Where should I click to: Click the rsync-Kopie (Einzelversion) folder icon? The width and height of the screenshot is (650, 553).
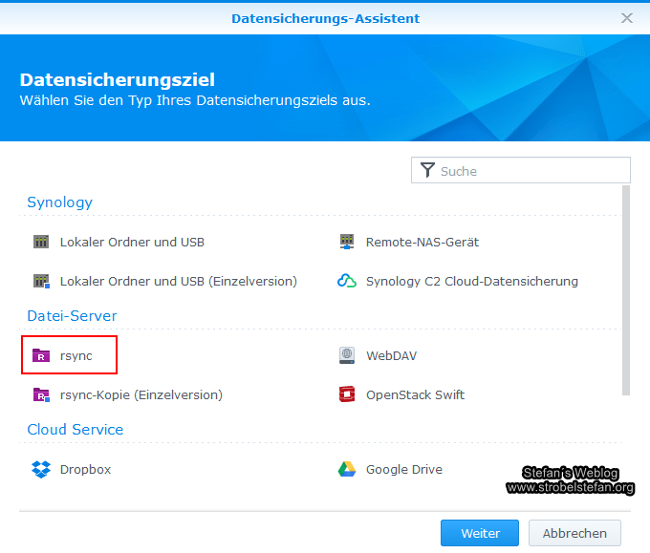point(41,394)
